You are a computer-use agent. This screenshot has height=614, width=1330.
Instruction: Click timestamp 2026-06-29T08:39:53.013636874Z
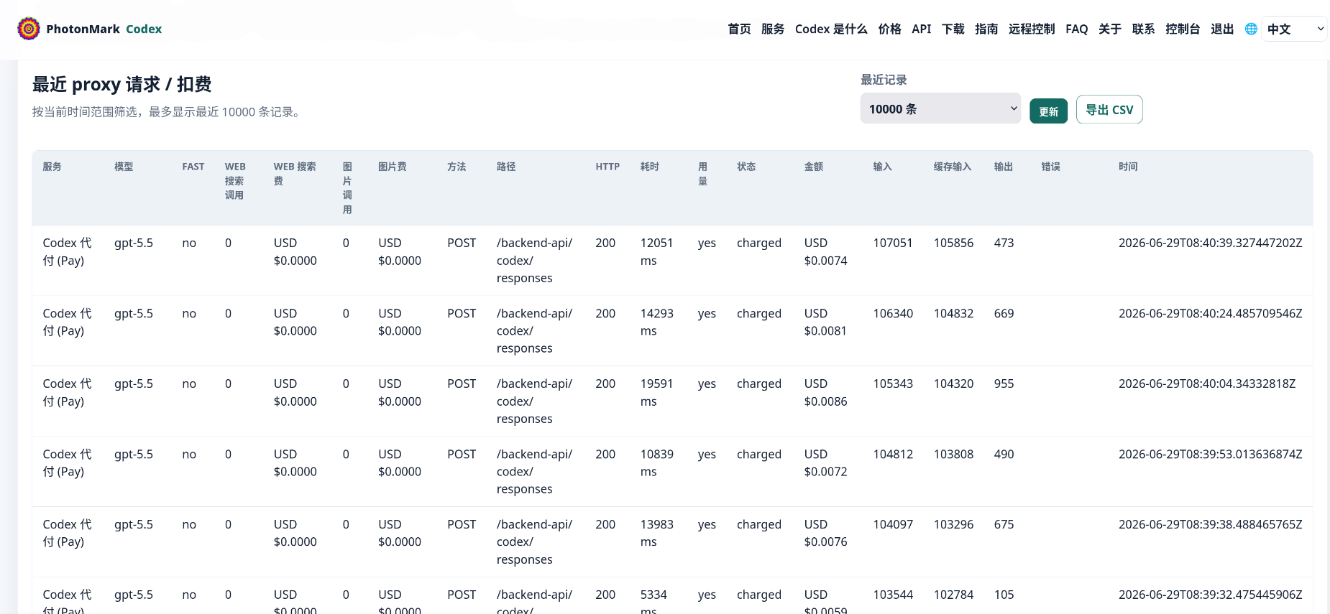[1211, 455]
